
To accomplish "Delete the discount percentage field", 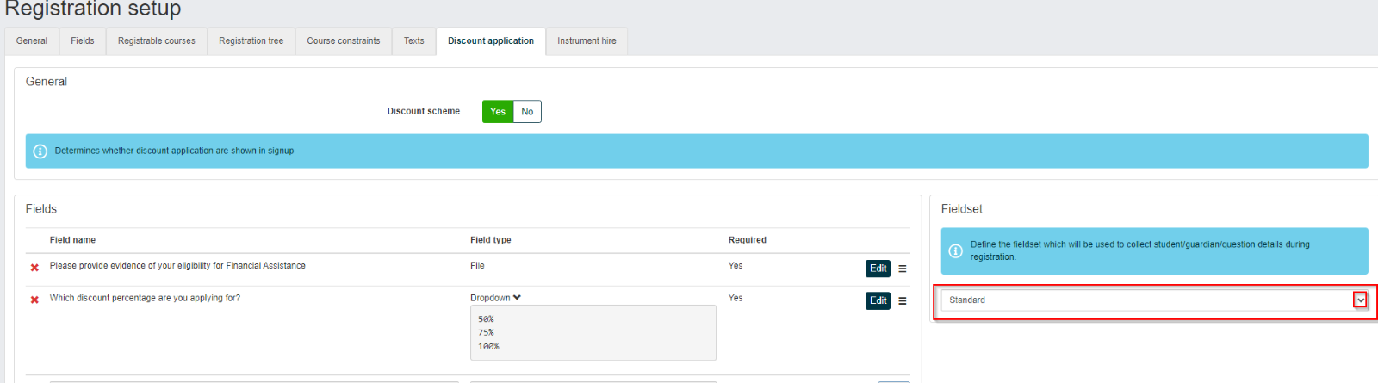I will click(x=34, y=300).
